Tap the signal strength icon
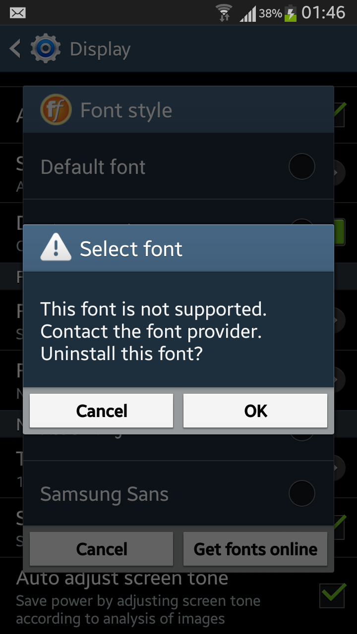Screen dimensions: 357x634 248,13
